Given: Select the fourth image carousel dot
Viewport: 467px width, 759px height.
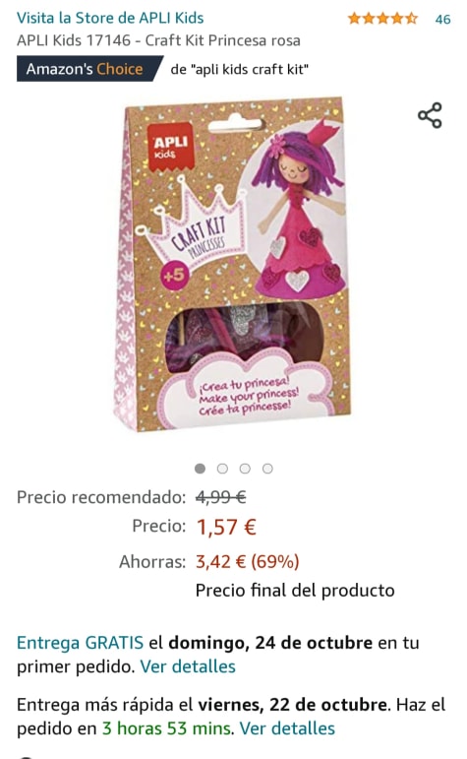Looking at the screenshot, I should click(267, 469).
